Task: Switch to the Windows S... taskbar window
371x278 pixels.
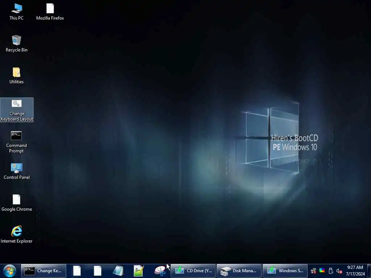Action: click(x=285, y=271)
